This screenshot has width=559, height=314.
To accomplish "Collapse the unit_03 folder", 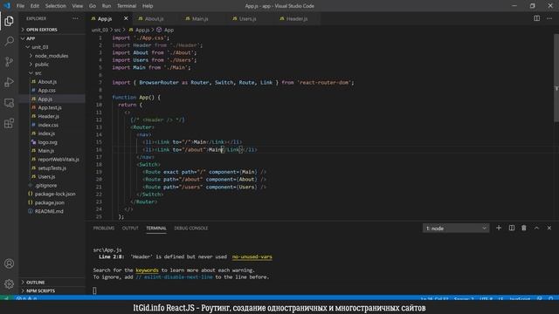I will coord(39,47).
